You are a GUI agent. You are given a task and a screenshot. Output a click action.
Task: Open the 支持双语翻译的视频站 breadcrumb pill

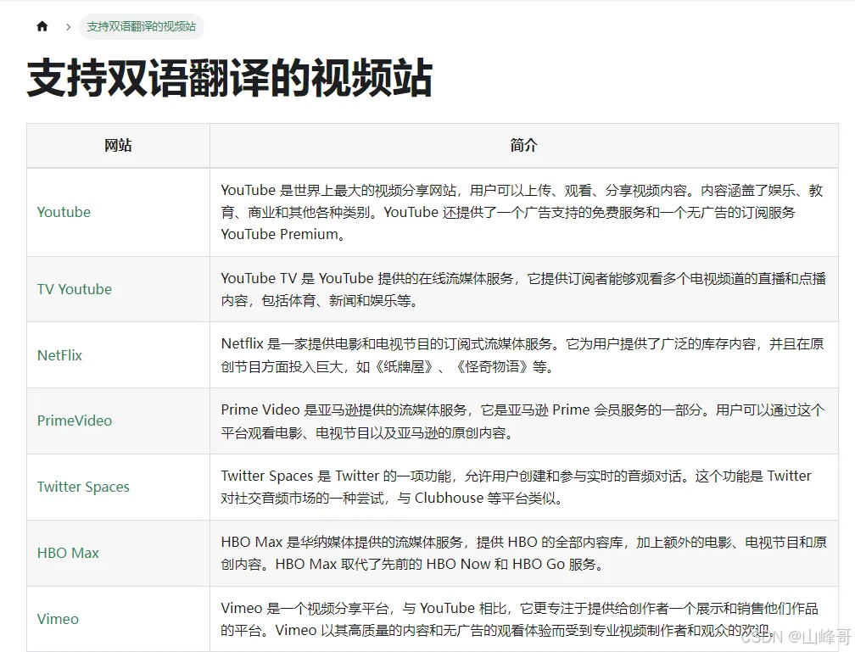[x=141, y=27]
